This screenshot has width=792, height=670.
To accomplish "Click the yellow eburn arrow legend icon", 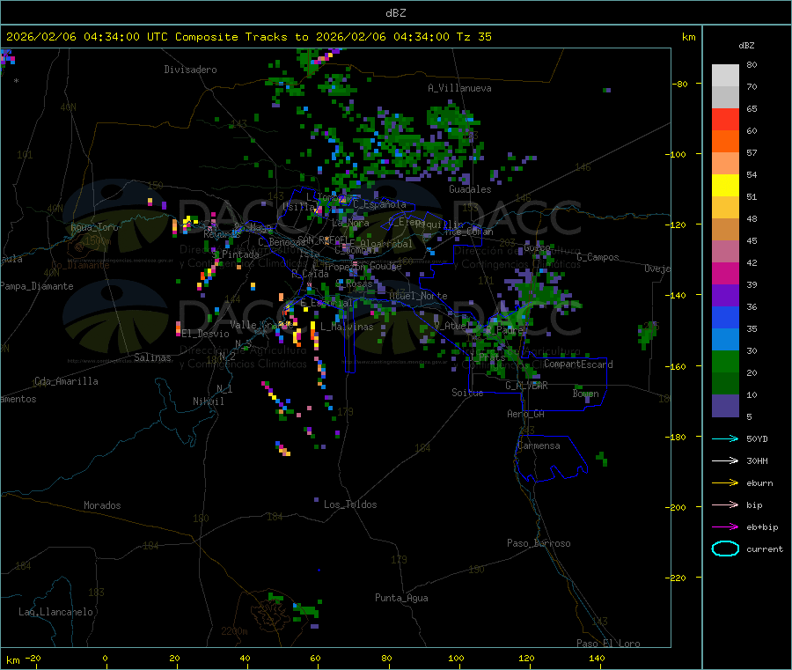I will (x=725, y=482).
